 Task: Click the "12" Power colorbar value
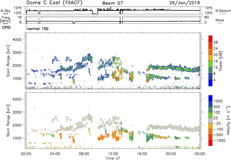pos(215,68)
